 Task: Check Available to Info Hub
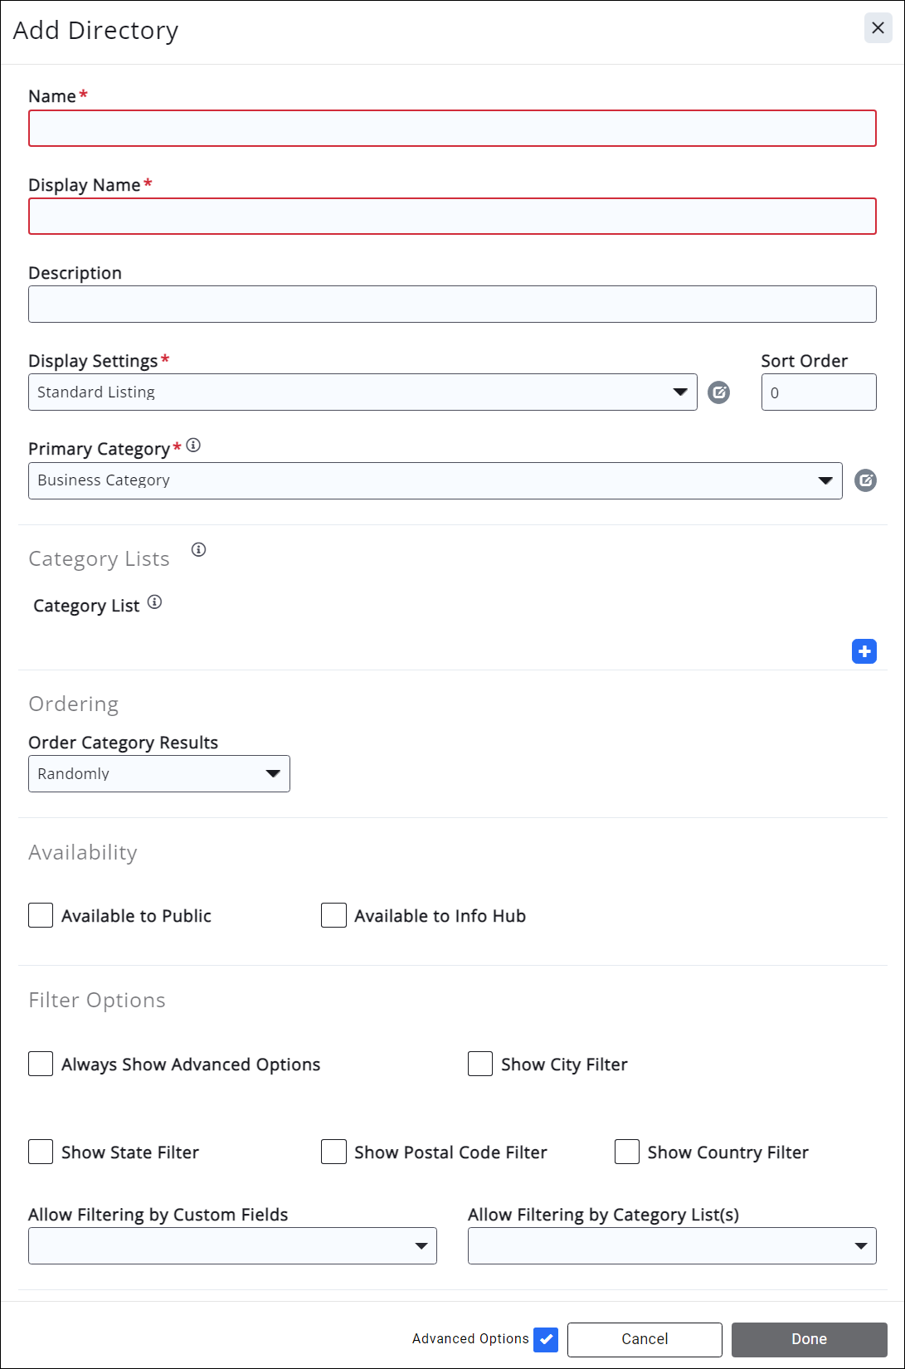pyautogui.click(x=333, y=915)
